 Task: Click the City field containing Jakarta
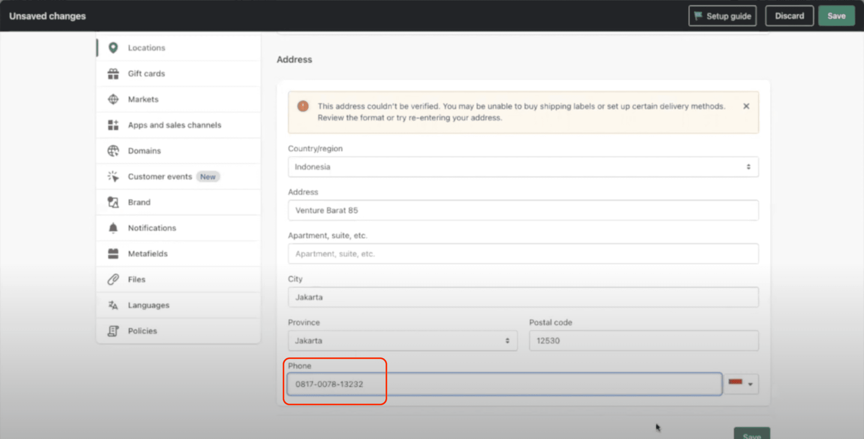pyautogui.click(x=523, y=297)
